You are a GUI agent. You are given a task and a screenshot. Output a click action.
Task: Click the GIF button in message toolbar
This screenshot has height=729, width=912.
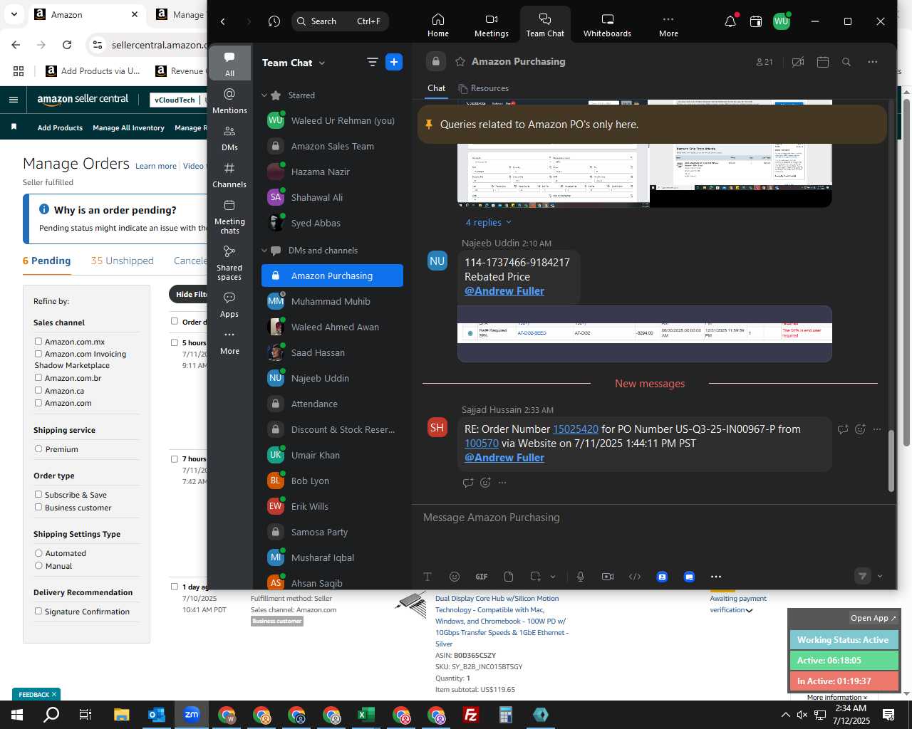coord(482,577)
